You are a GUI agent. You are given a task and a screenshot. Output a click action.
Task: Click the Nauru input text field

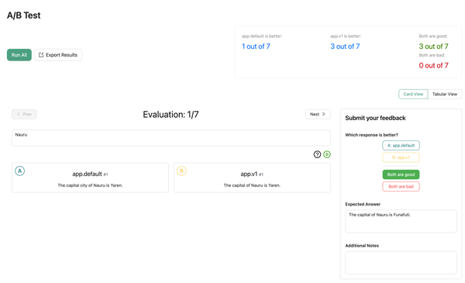[x=171, y=138]
